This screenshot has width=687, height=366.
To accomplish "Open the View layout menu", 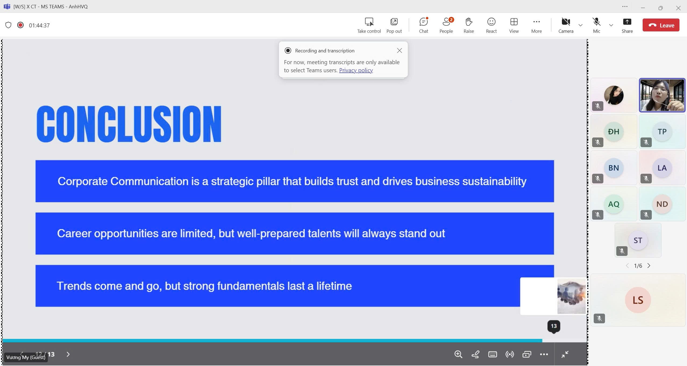I will (514, 25).
